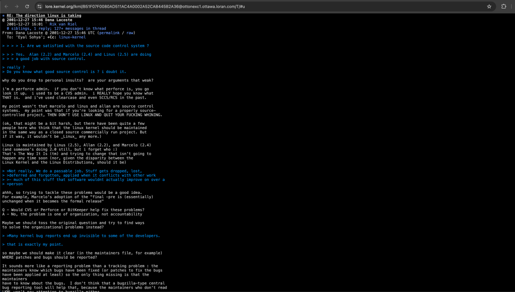Screen dimensions: 515x292
Task: Follow the '0 siblings, 1 reply' thread link
Action: [56, 29]
